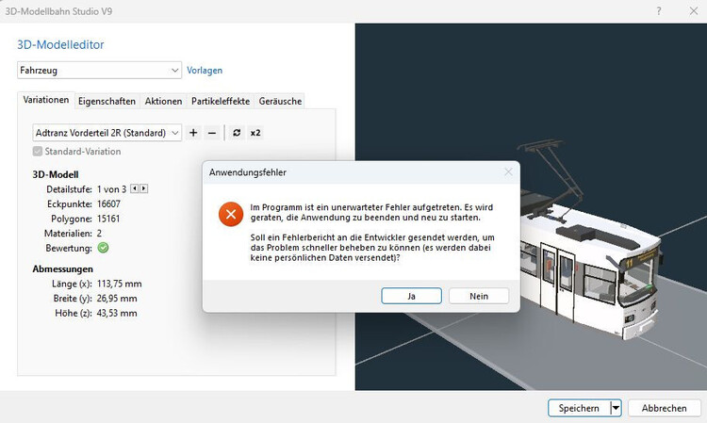Image resolution: width=707 pixels, height=423 pixels.
Task: Click the Breite value 26,95 mm
Action: (x=117, y=299)
